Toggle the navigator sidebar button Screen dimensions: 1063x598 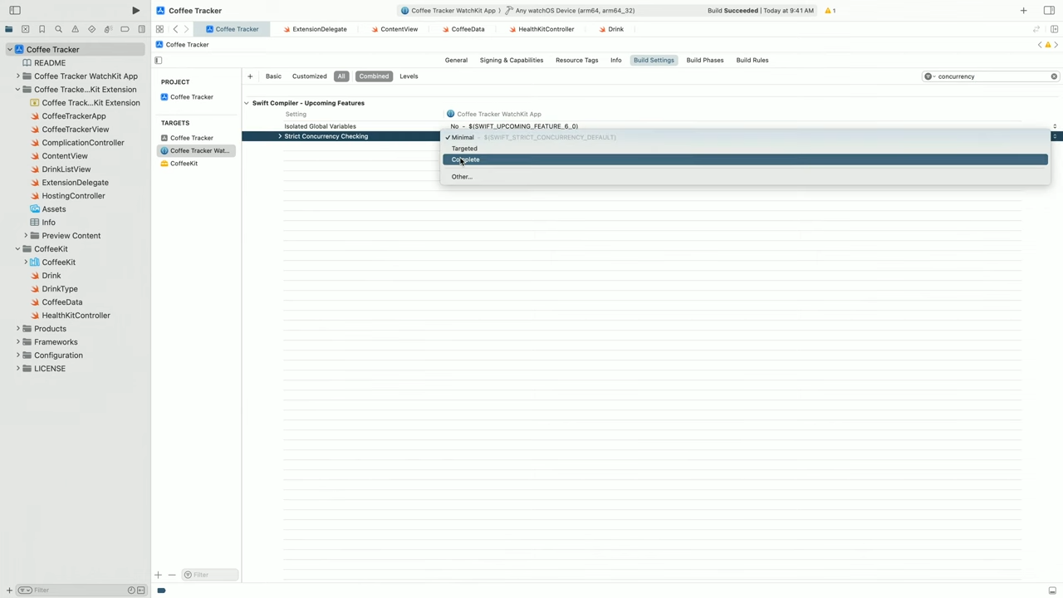14,11
